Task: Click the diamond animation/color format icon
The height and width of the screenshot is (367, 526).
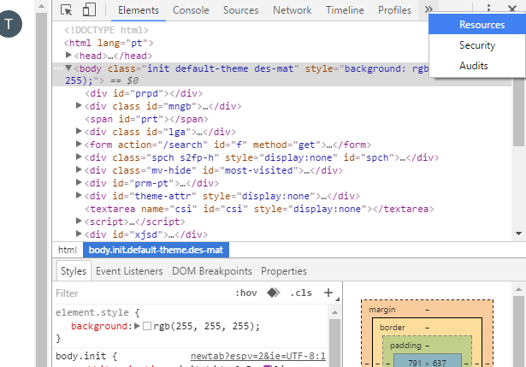Action: click(274, 293)
